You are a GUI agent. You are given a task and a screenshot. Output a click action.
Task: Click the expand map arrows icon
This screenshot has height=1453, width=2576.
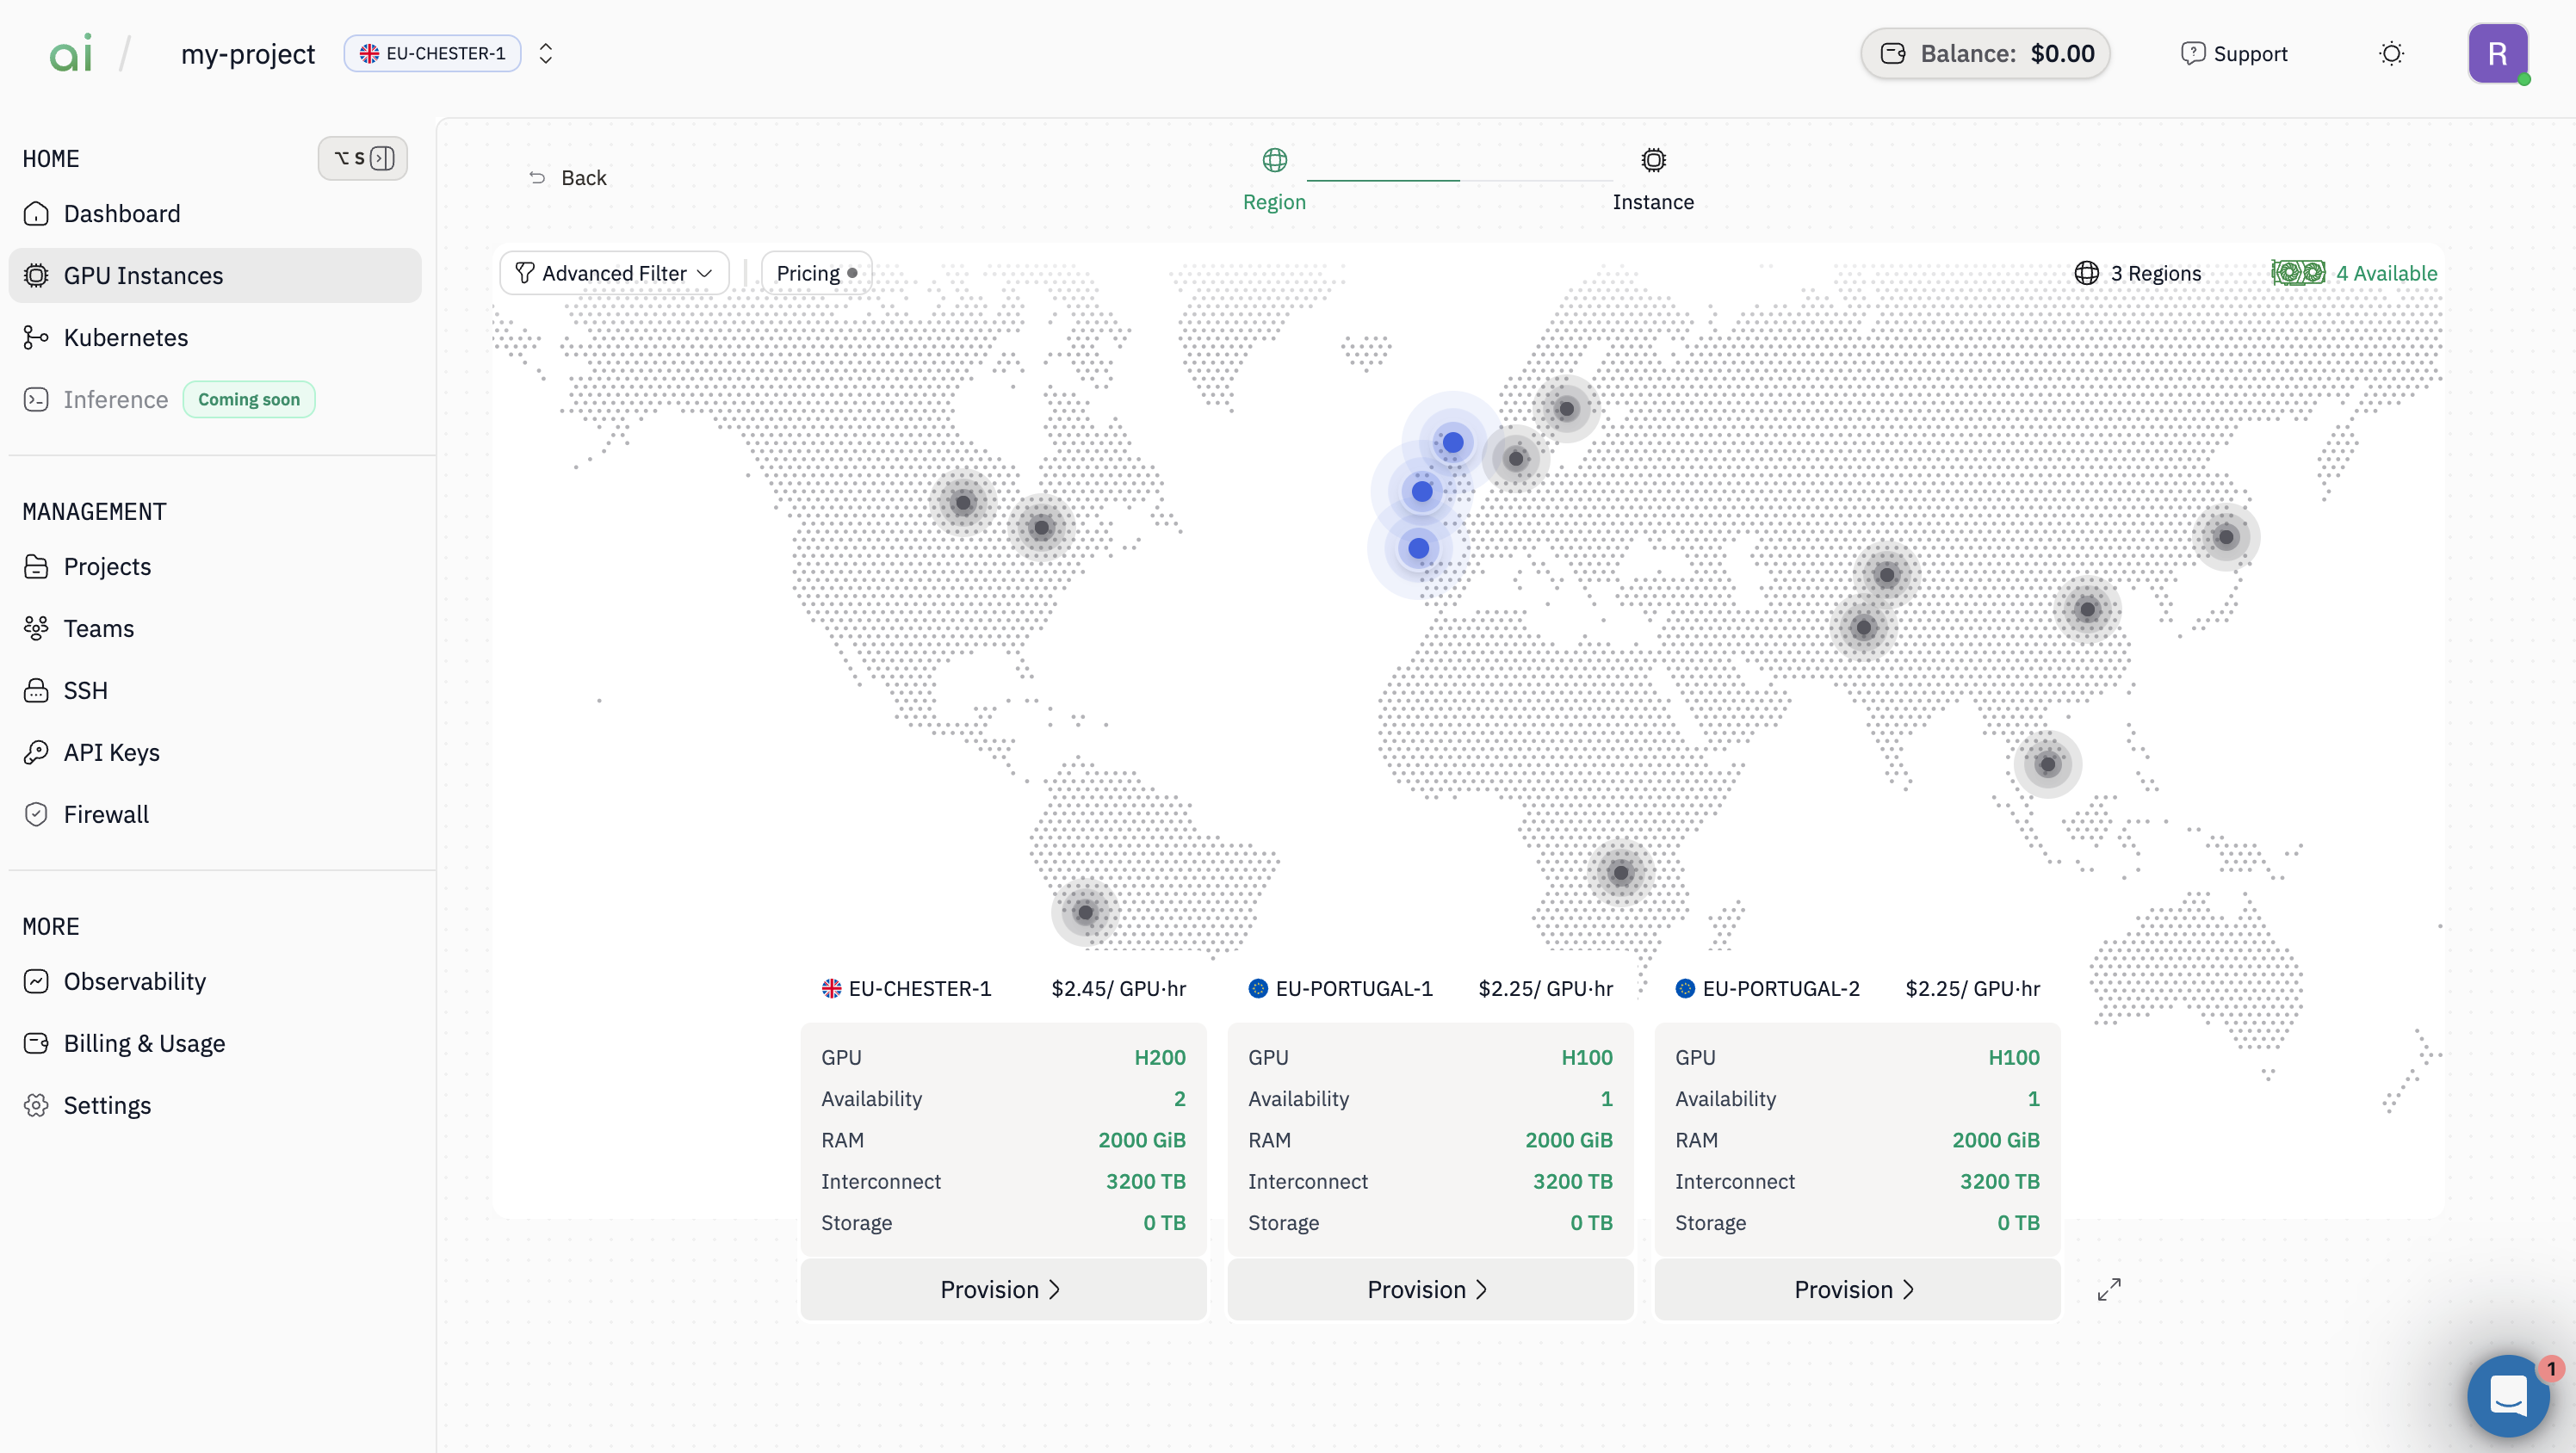pos(2108,1289)
